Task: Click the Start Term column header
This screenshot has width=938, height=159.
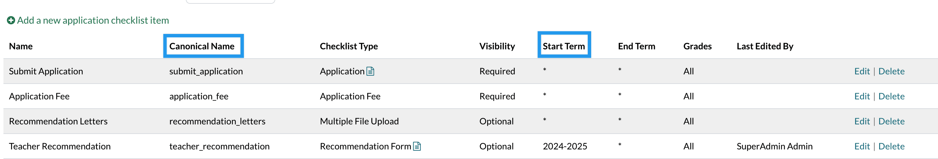Action: (563, 46)
